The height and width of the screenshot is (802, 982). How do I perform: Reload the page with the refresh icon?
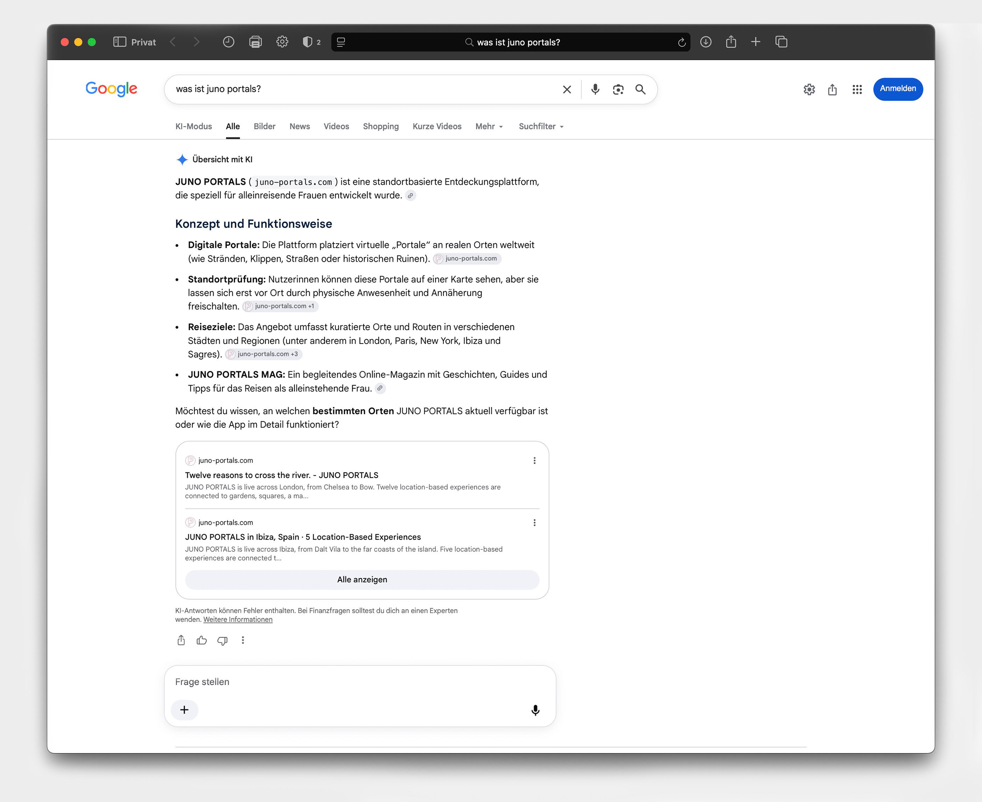(x=682, y=42)
